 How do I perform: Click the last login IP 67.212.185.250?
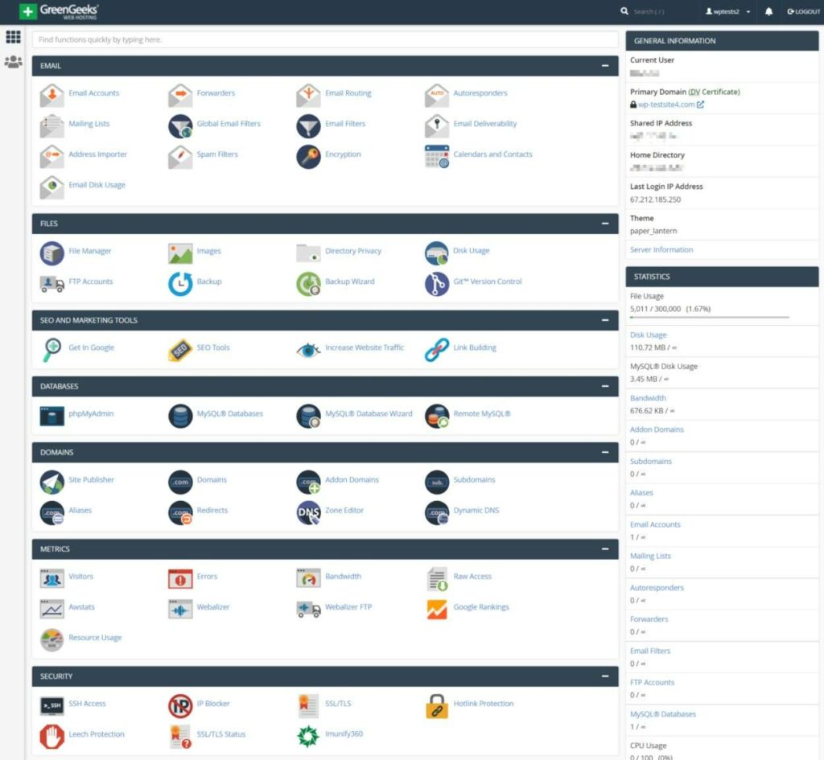[x=655, y=199]
